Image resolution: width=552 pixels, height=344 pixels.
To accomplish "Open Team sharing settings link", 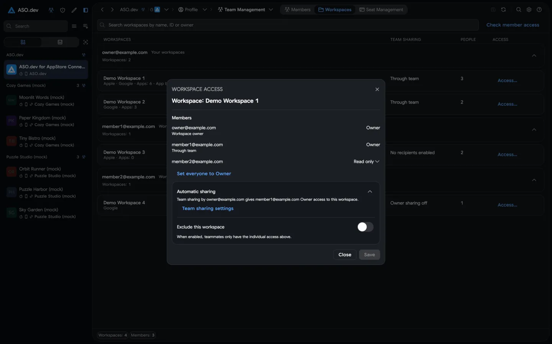I will 208,208.
